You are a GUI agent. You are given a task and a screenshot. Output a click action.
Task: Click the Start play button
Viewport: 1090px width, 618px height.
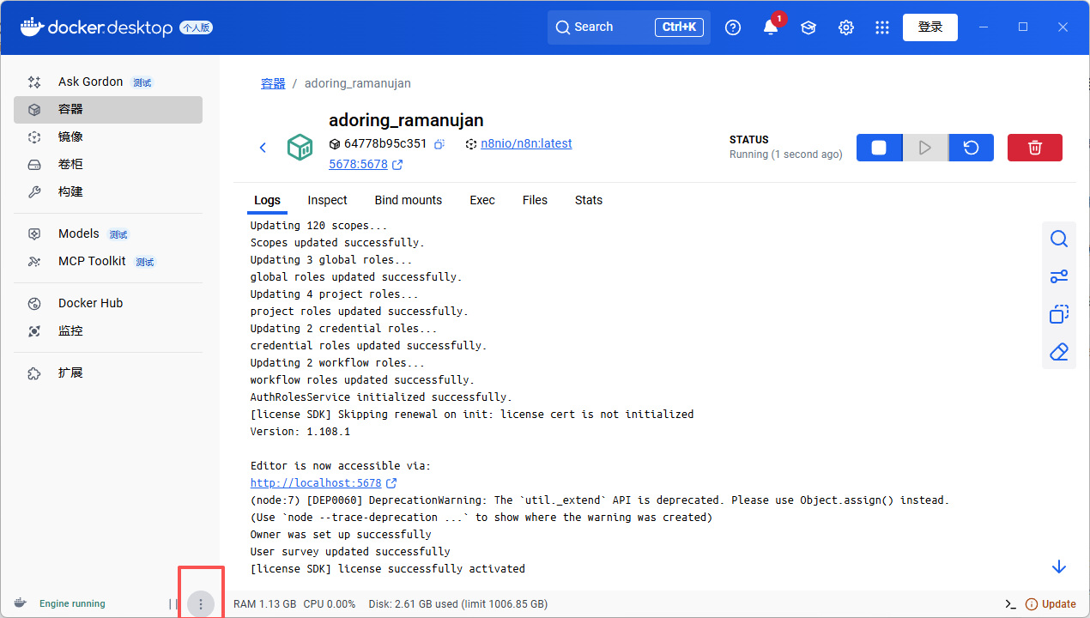click(925, 148)
